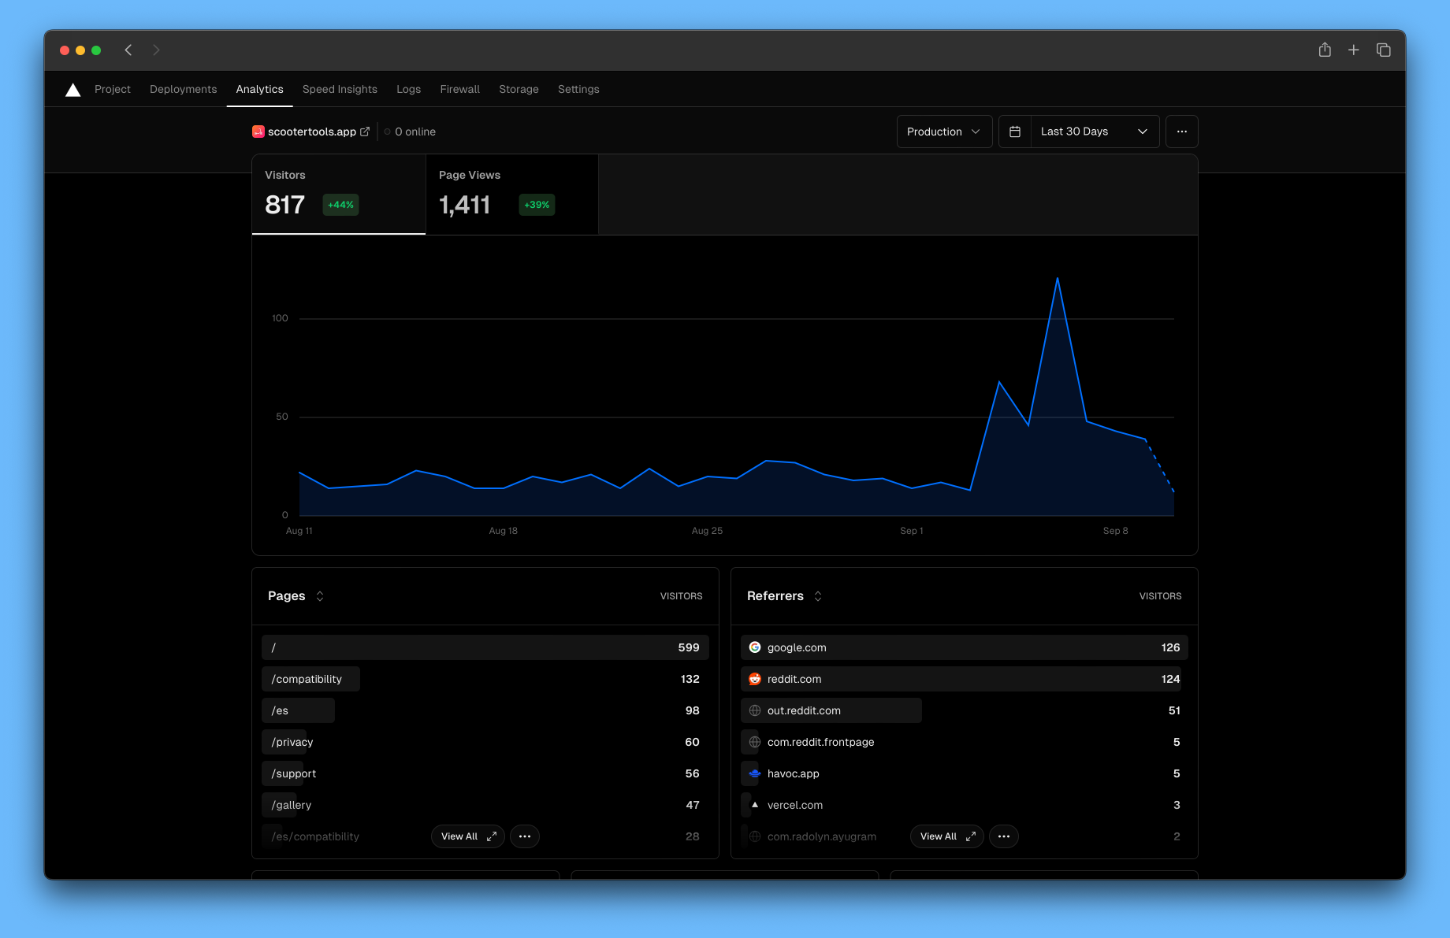Viewport: 1450px width, 938px height.
Task: Click the havoc.app referrer icon
Action: (755, 773)
